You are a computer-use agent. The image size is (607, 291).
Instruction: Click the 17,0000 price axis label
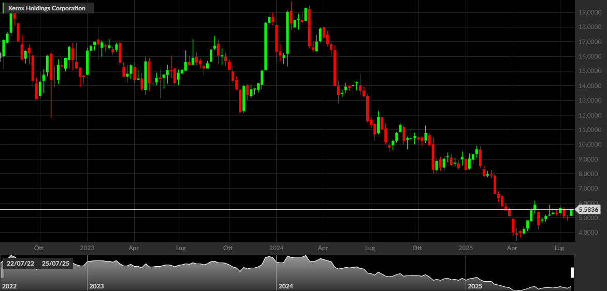[590, 42]
